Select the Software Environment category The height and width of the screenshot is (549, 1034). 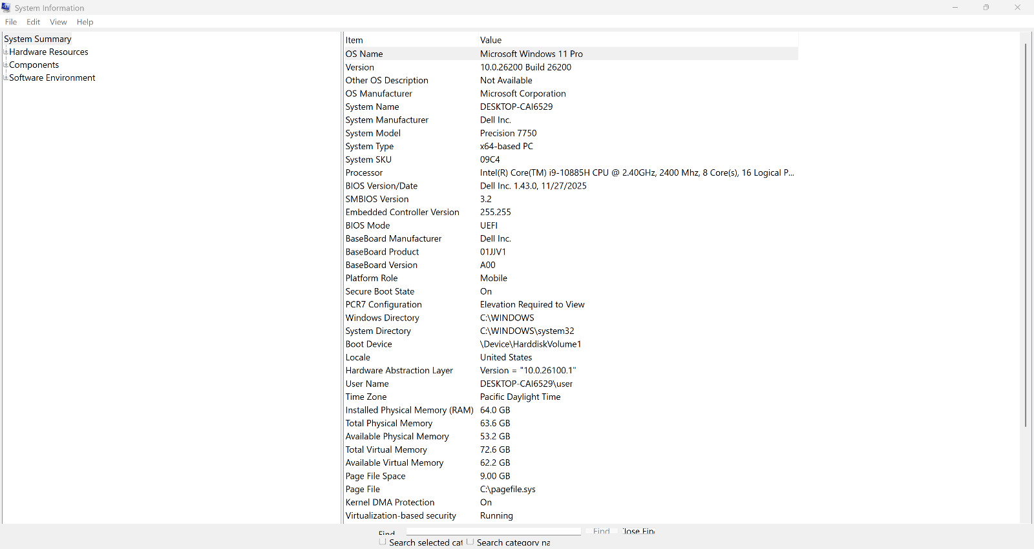coord(52,78)
